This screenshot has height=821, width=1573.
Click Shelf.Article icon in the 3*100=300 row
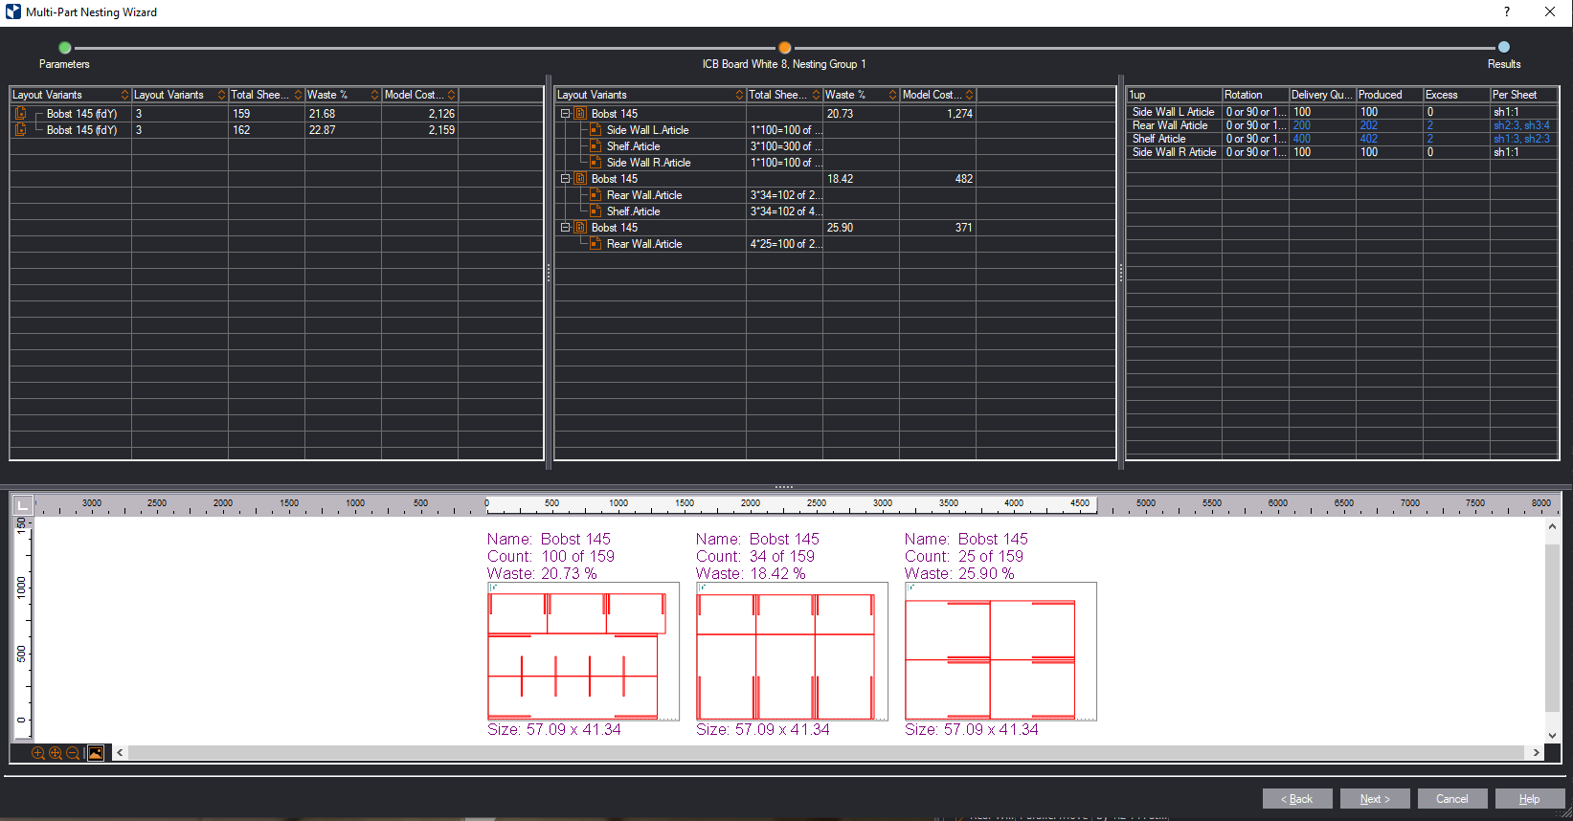coord(595,145)
